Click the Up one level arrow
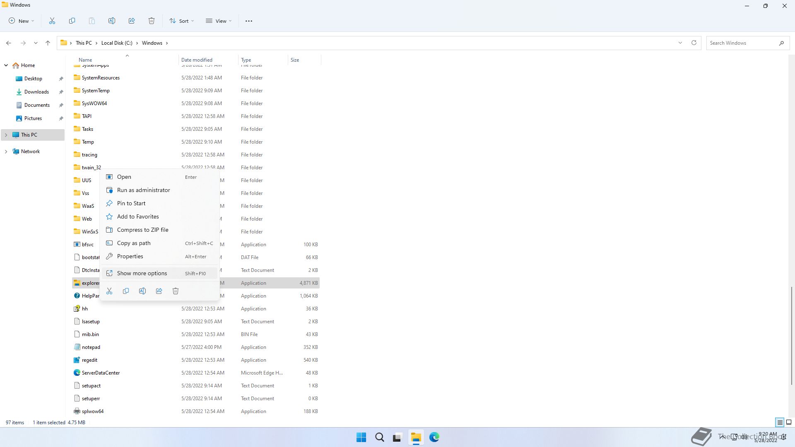795x447 pixels. coord(48,43)
